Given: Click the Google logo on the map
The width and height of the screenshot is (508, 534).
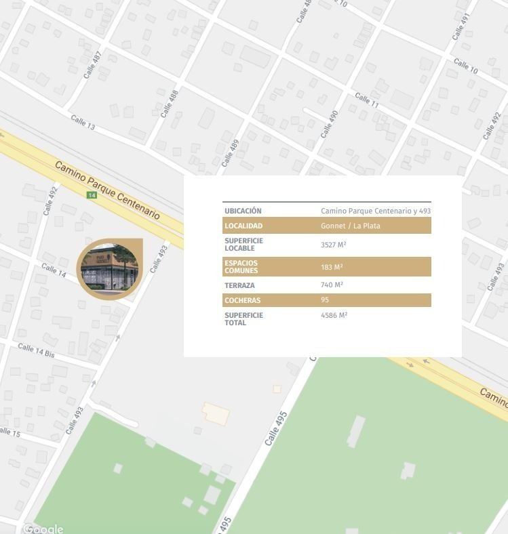Looking at the screenshot, I should coord(43,529).
